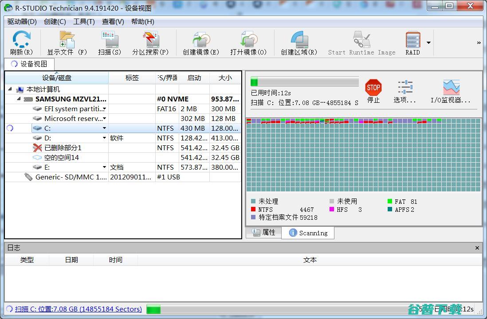Viewport: 487px width, 319px height.
Task: Click the scan C: status link
Action: pos(79,309)
